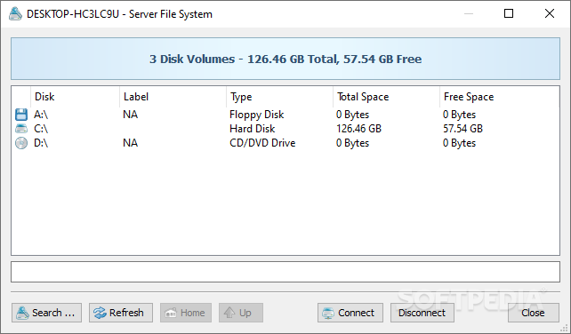Click the Hard Disk type cell
571x334 pixels.
coord(253,129)
